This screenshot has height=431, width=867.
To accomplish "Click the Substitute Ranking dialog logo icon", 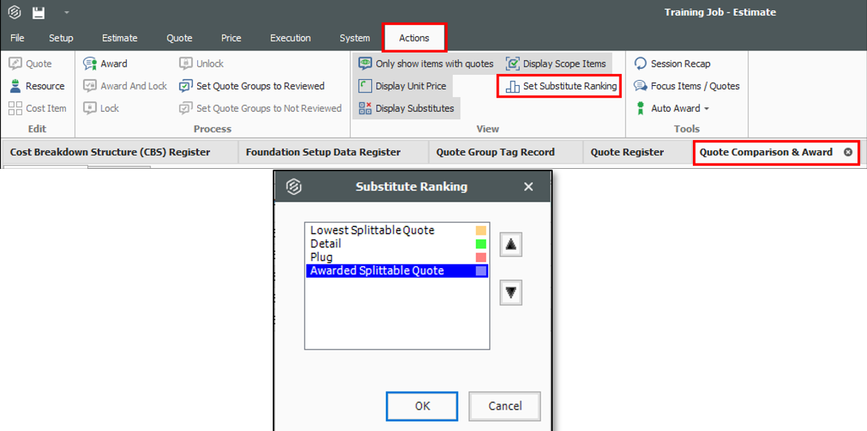I will (x=293, y=187).
